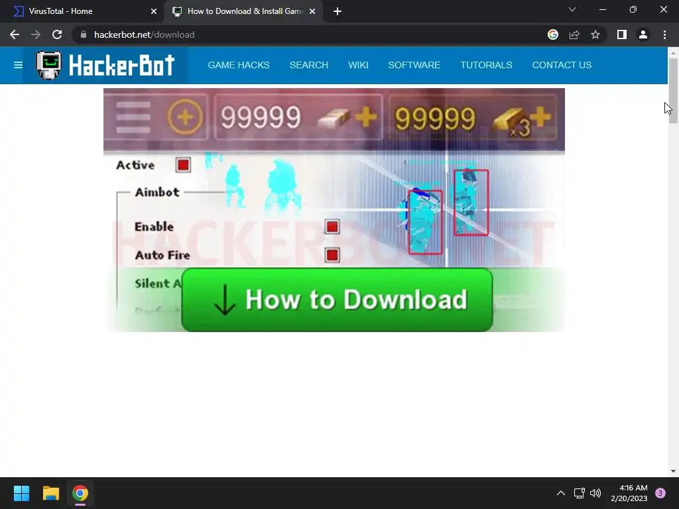
Task: Click the browser forward arrow
Action: pyautogui.click(x=36, y=34)
